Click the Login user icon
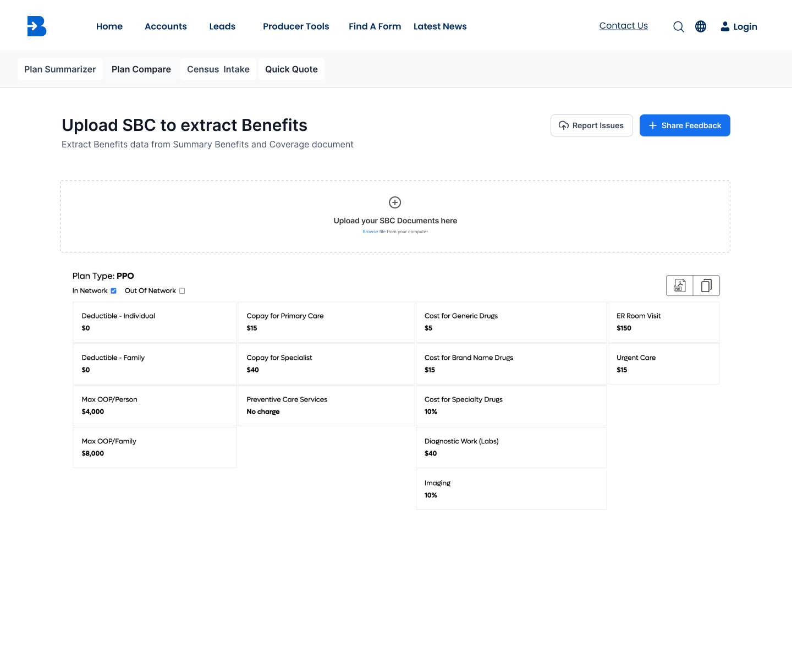Screen dimensions: 792x670 click(725, 26)
